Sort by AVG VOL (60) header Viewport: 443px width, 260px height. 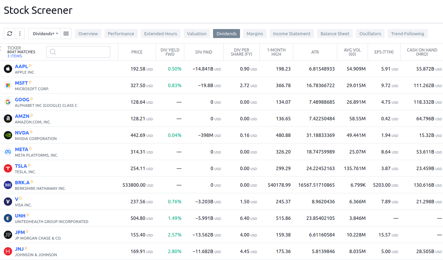pos(352,52)
